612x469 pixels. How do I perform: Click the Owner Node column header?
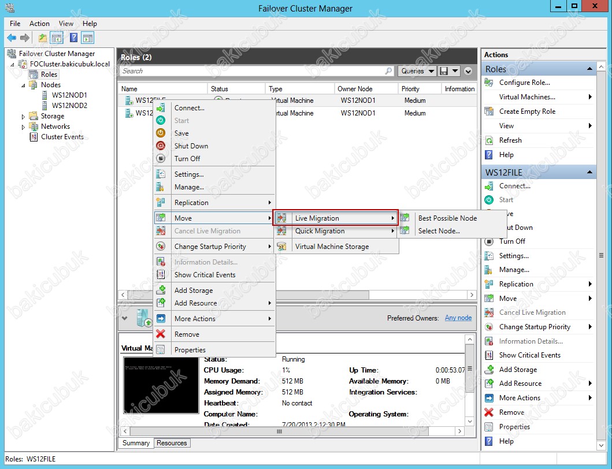pyautogui.click(x=366, y=88)
